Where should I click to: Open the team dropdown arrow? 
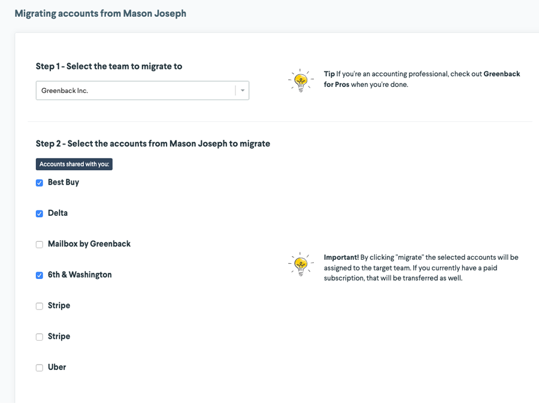tap(243, 91)
